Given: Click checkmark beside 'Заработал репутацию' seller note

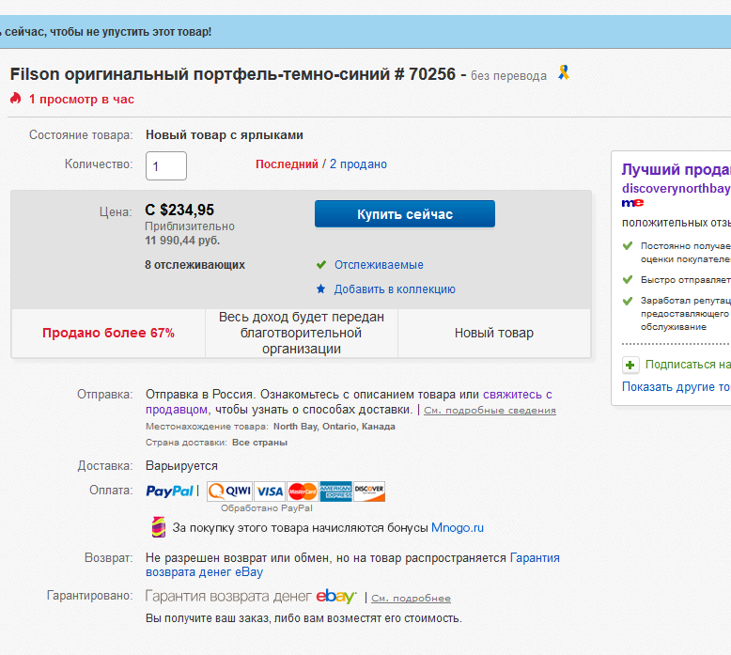Looking at the screenshot, I should (x=628, y=301).
